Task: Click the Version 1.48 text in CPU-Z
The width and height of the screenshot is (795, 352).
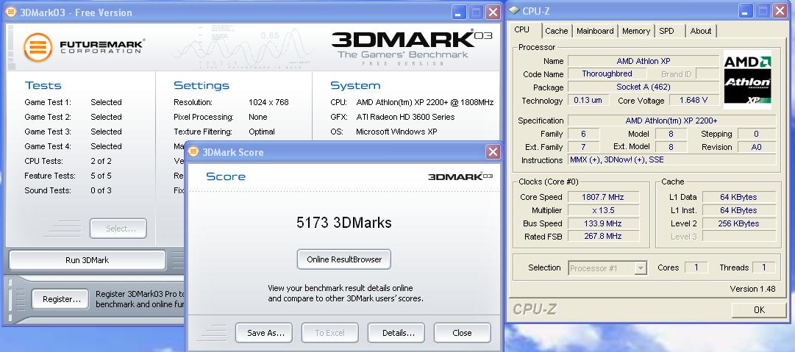Action: [752, 289]
